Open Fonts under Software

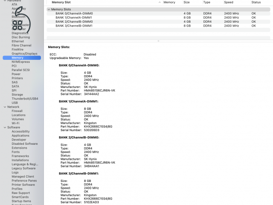click(x=16, y=152)
